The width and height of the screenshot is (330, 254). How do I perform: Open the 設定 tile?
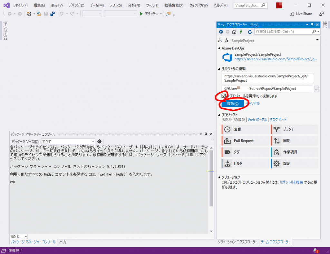(295, 163)
